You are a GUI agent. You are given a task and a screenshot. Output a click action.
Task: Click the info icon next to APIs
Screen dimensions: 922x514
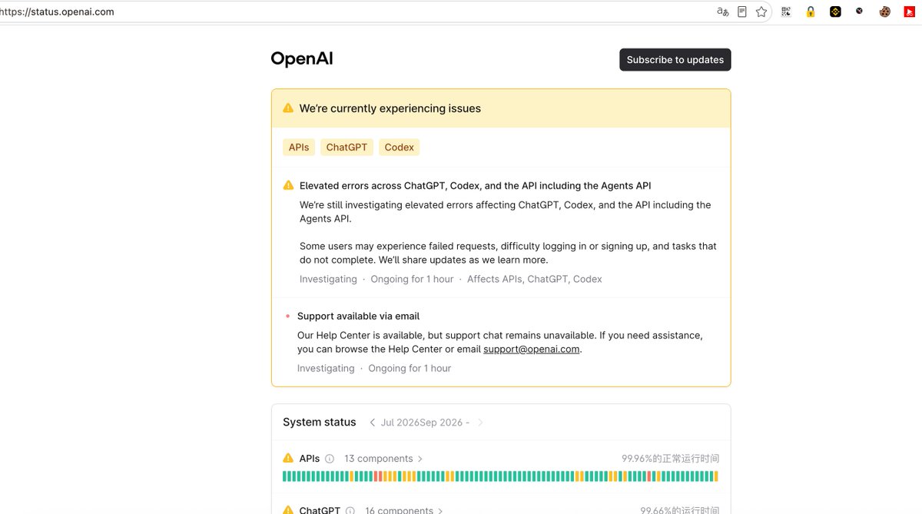point(330,459)
